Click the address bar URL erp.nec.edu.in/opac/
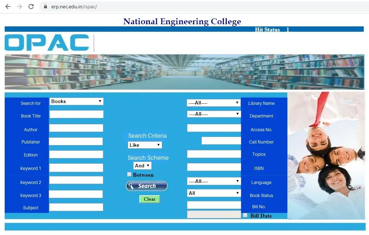Image resolution: width=369 pixels, height=235 pixels. coord(74,7)
